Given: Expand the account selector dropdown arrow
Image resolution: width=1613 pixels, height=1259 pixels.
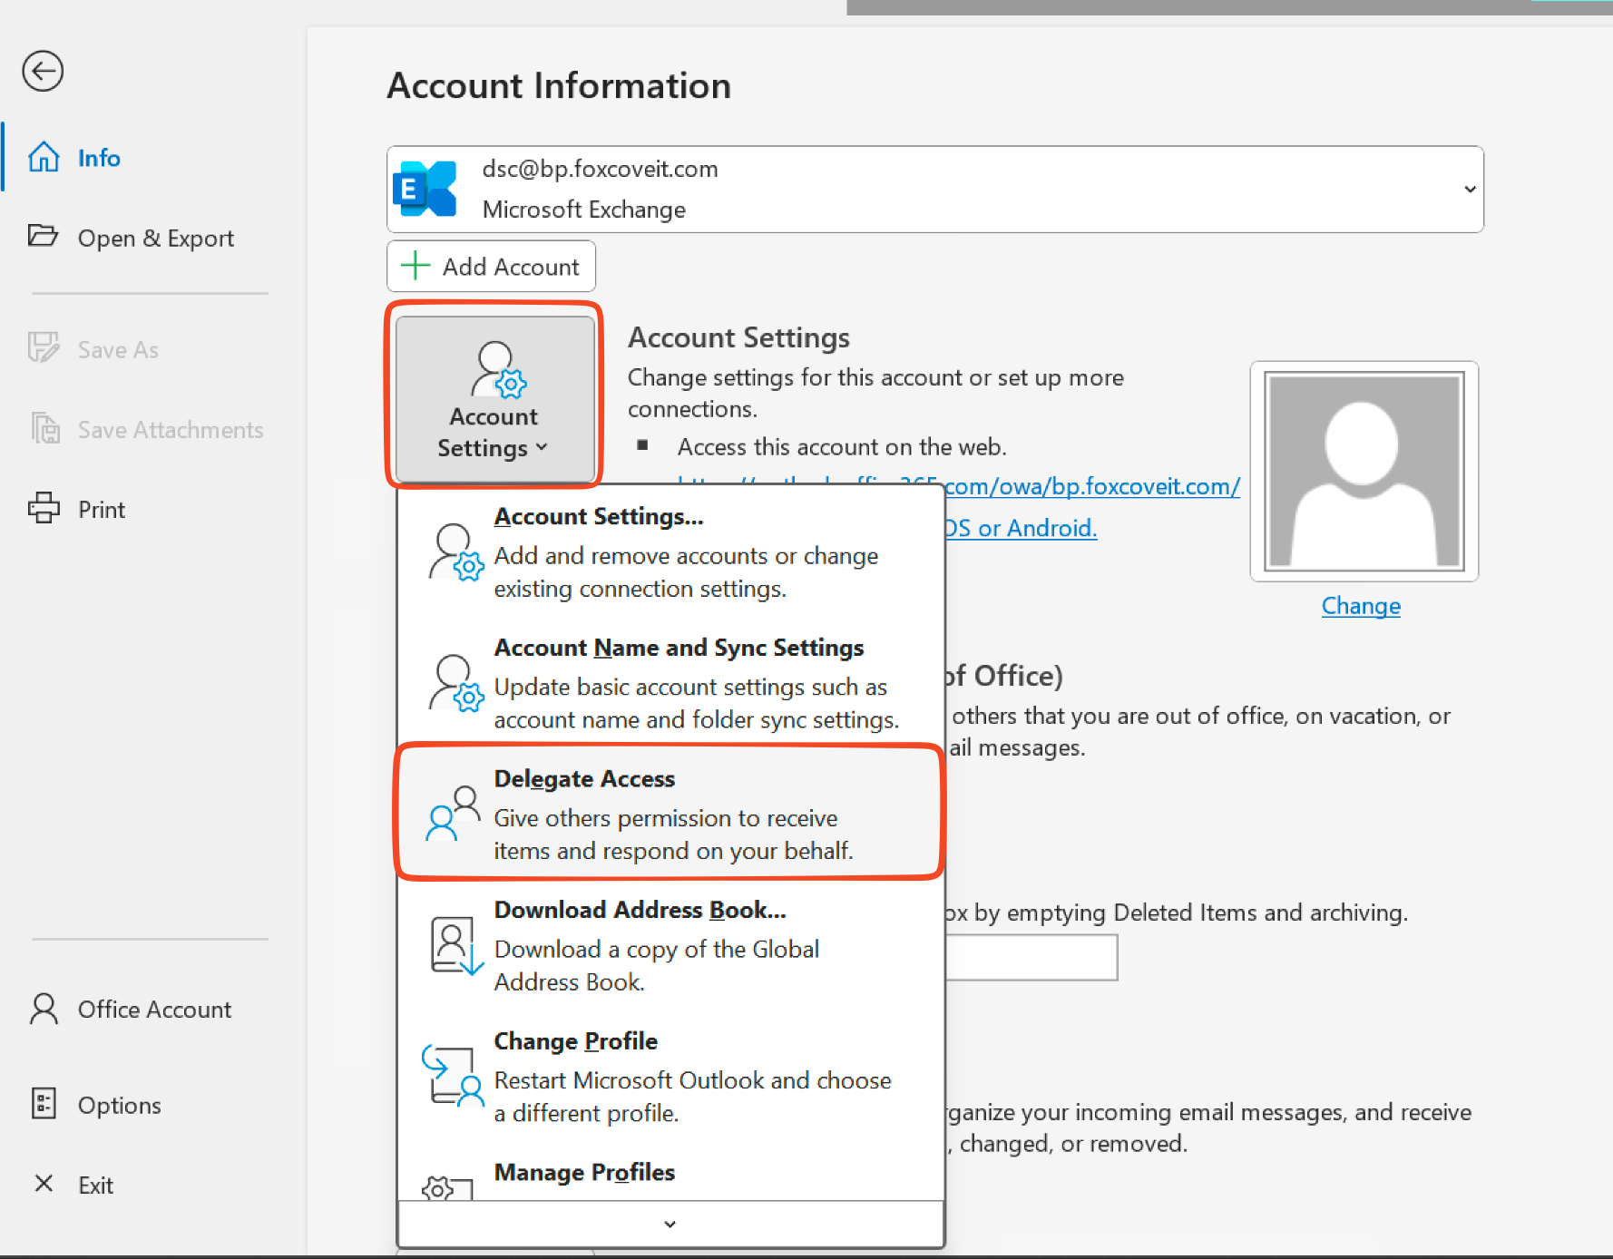Looking at the screenshot, I should pos(1469,189).
